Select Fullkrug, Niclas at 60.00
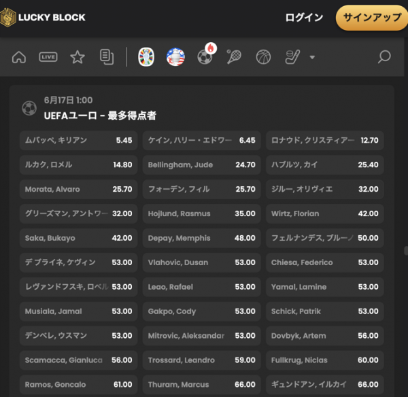Image resolution: width=408 pixels, height=397 pixels. pyautogui.click(x=325, y=360)
